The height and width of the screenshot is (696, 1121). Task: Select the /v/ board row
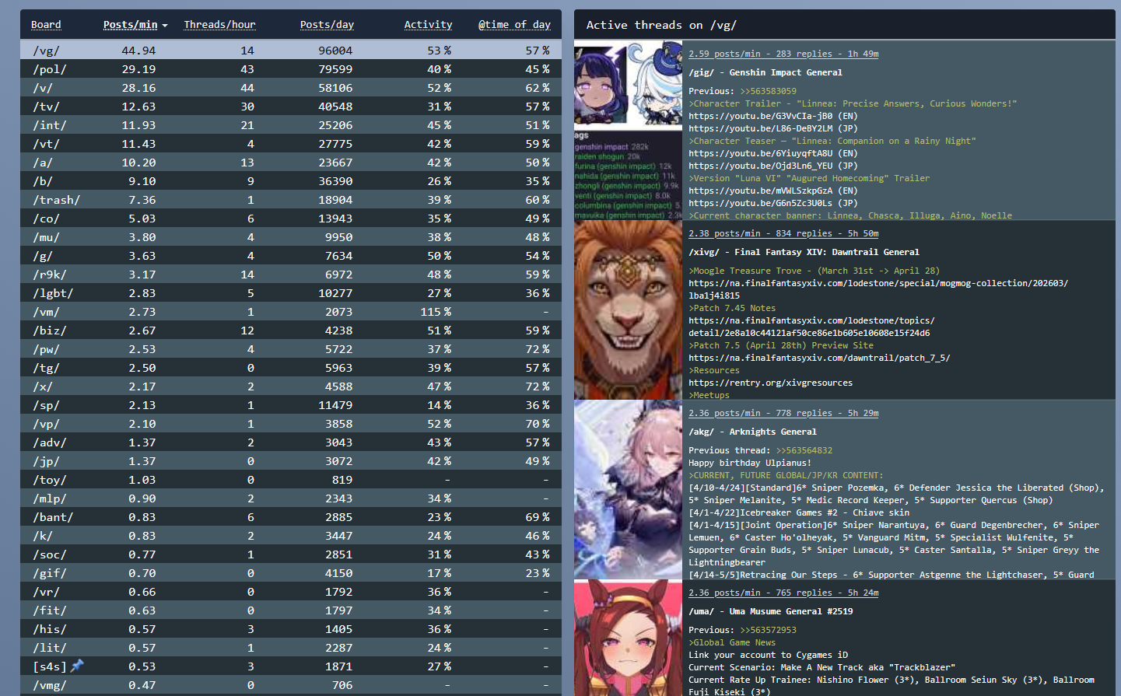pyautogui.click(x=291, y=87)
